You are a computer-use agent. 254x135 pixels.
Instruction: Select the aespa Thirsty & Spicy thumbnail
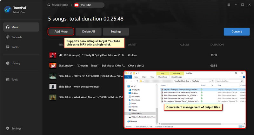click(x=53, y=55)
